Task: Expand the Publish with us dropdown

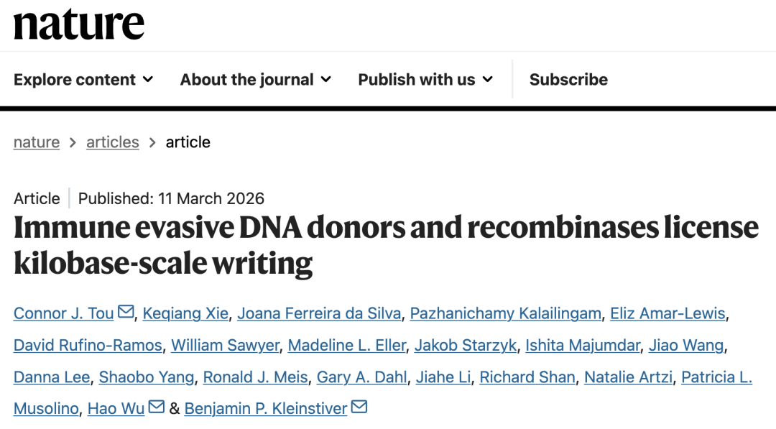Action: click(425, 80)
